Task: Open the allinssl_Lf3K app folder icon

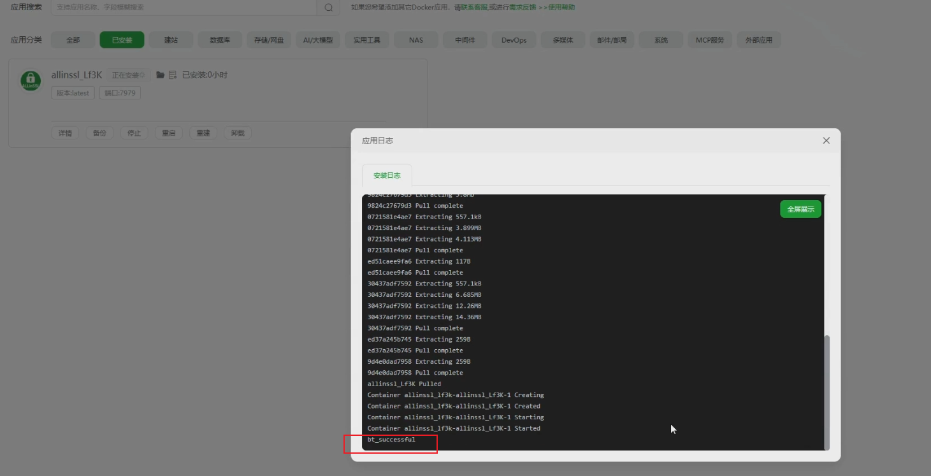Action: [160, 75]
